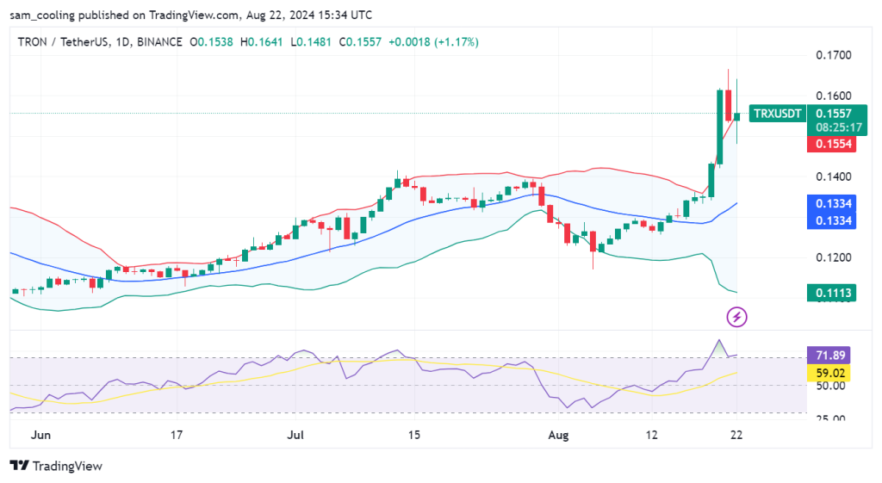The height and width of the screenshot is (483, 882).
Task: Click the 17 date label on time axis
Action: pyautogui.click(x=177, y=435)
